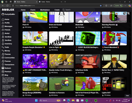Open Roll A Fat Friend thumbnail

coord(88,84)
